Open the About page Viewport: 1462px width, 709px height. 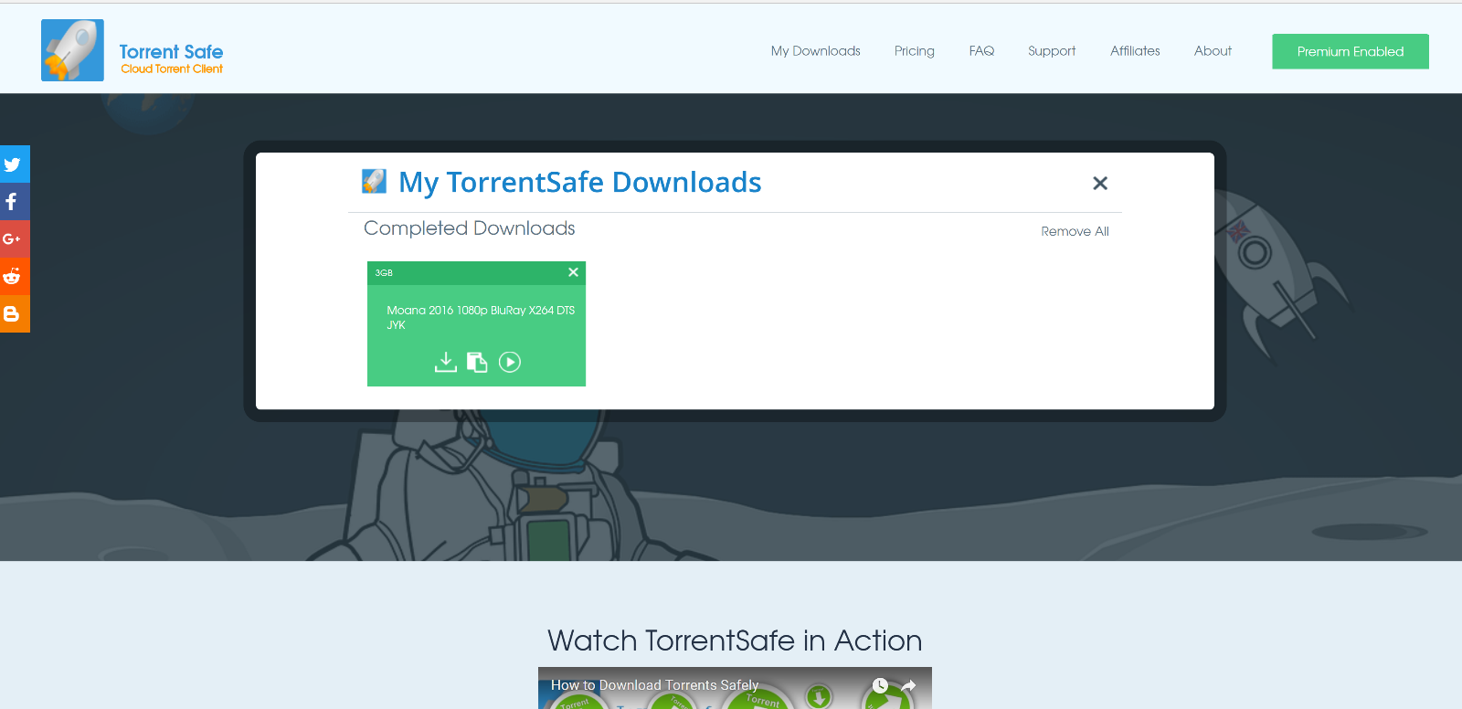(x=1213, y=51)
